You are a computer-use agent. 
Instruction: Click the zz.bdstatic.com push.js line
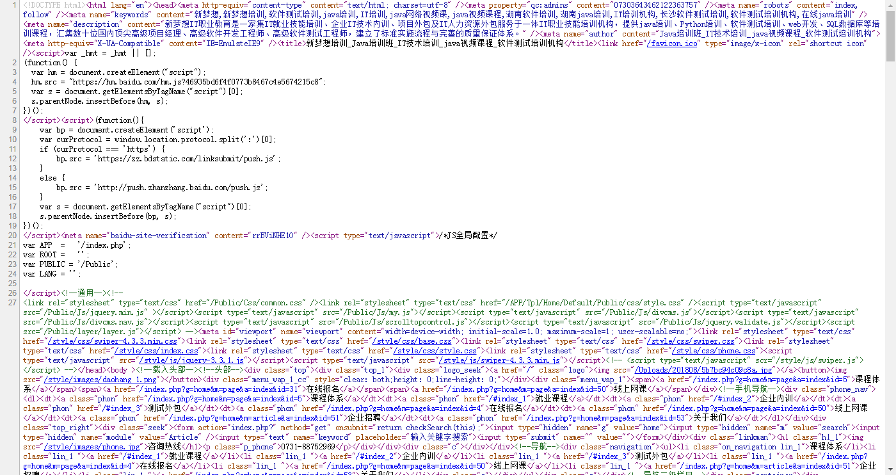(168, 159)
